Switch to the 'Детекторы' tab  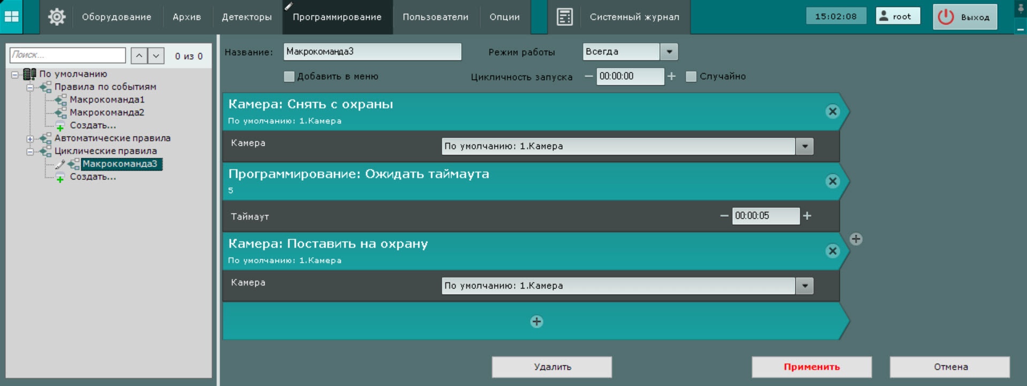[x=247, y=17]
